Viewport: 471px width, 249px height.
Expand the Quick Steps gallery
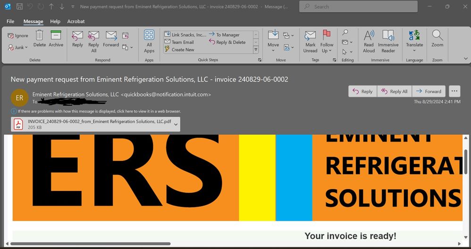click(256, 50)
